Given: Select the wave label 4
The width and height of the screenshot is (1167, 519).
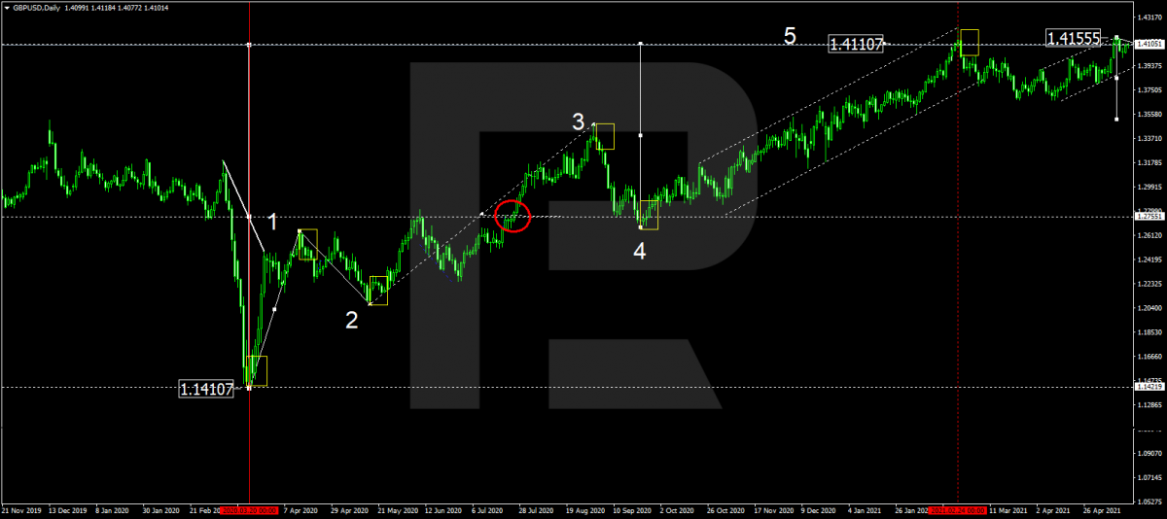Looking at the screenshot, I should pos(639,252).
